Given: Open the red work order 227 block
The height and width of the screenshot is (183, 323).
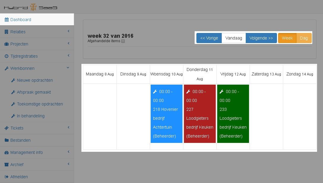Looking at the screenshot, I should click(200, 114).
